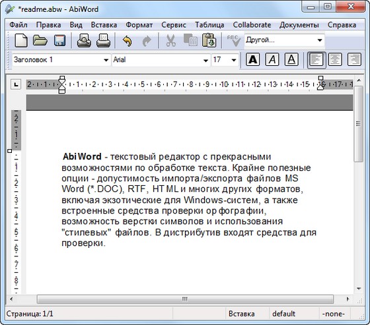Open the Таблица menu
This screenshot has height=325, width=370.
pos(209,25)
